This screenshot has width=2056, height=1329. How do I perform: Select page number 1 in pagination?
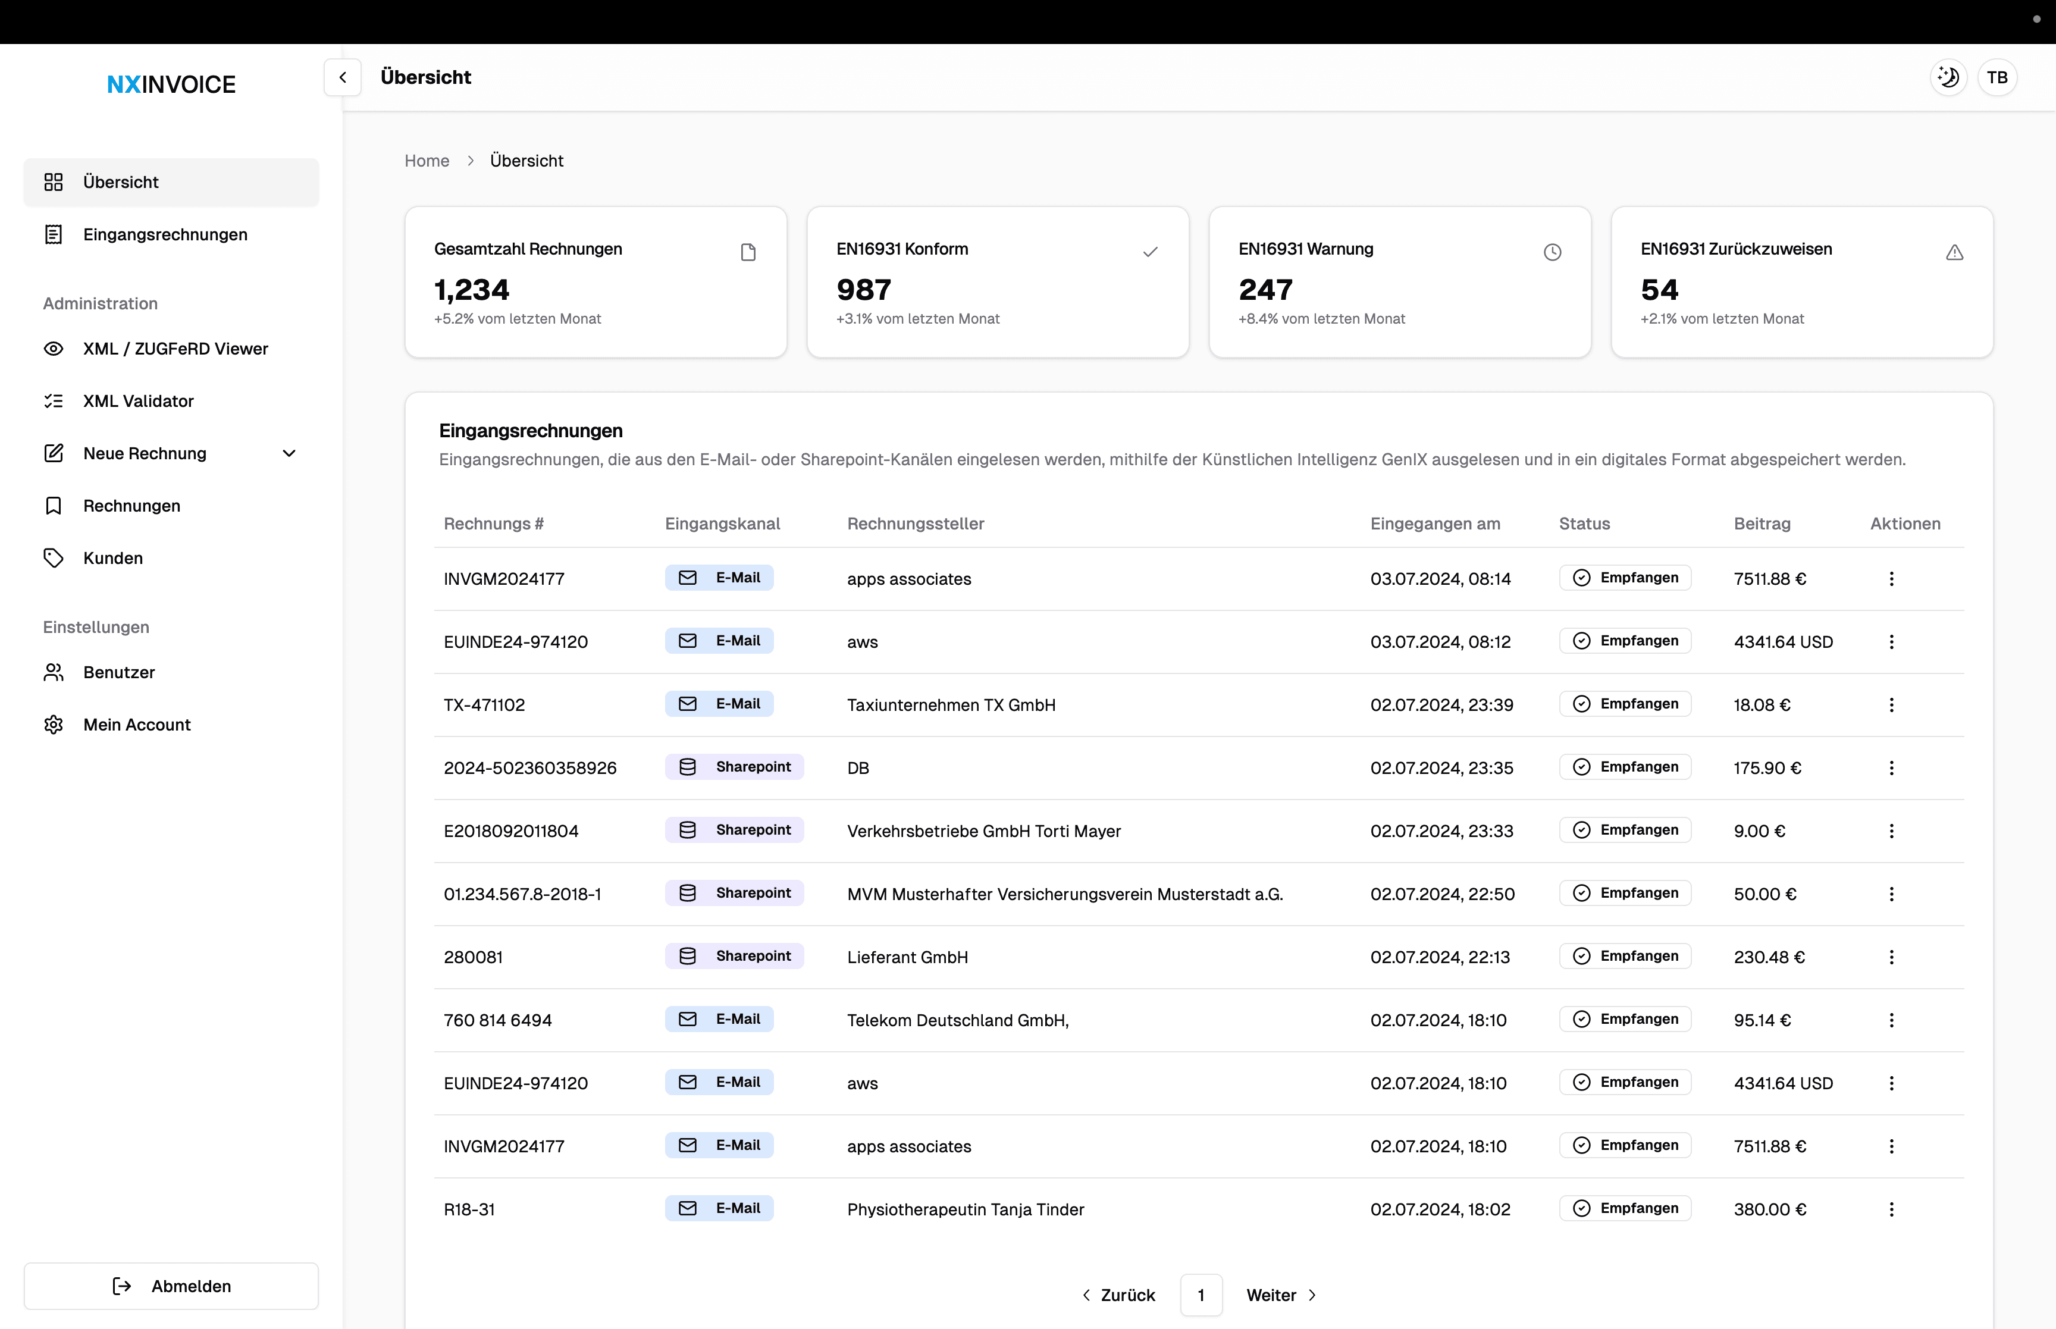(x=1201, y=1294)
